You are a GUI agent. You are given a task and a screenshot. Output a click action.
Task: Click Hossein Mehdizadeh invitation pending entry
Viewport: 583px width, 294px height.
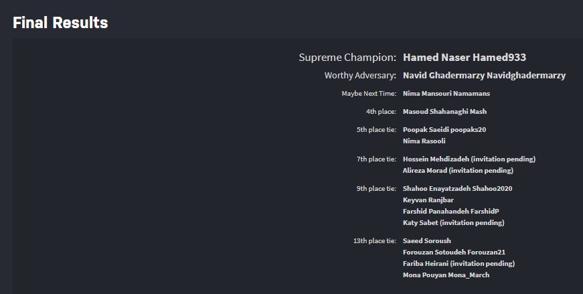pos(469,159)
